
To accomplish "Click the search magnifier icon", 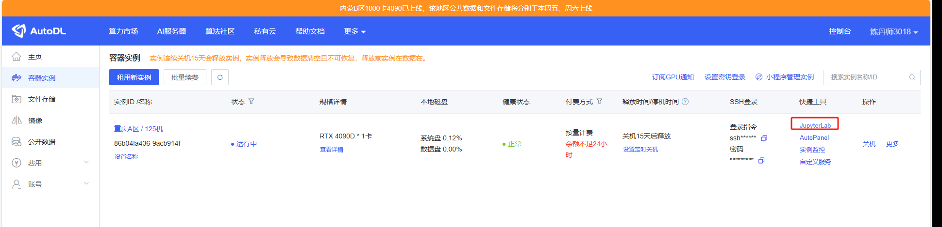I will click(912, 77).
